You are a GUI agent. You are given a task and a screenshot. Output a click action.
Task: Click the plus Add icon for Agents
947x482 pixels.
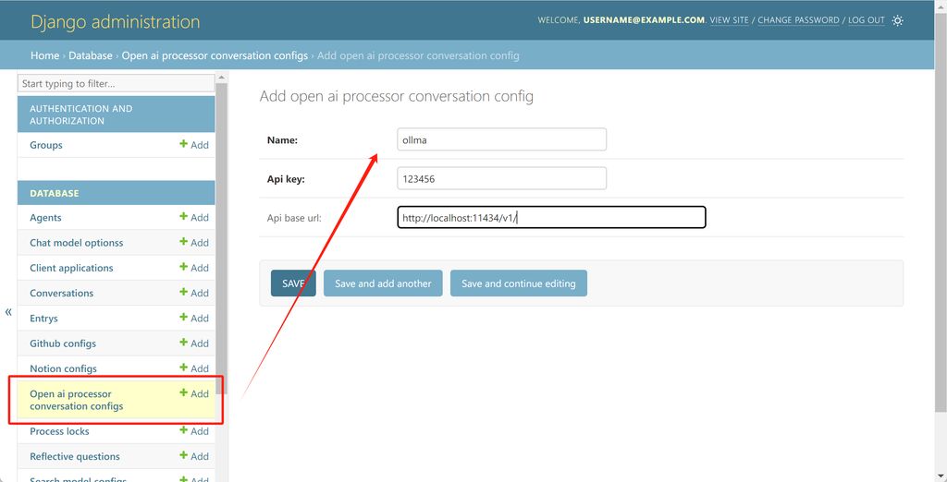[194, 218]
